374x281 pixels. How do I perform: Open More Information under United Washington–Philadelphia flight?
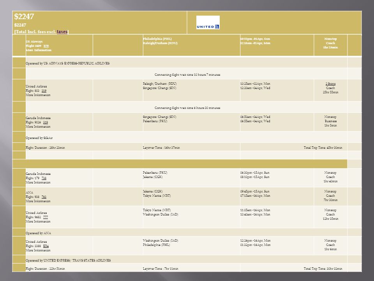38,251
